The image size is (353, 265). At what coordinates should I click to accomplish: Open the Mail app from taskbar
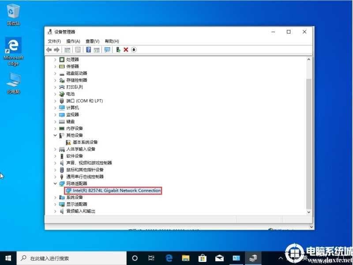pos(219,258)
